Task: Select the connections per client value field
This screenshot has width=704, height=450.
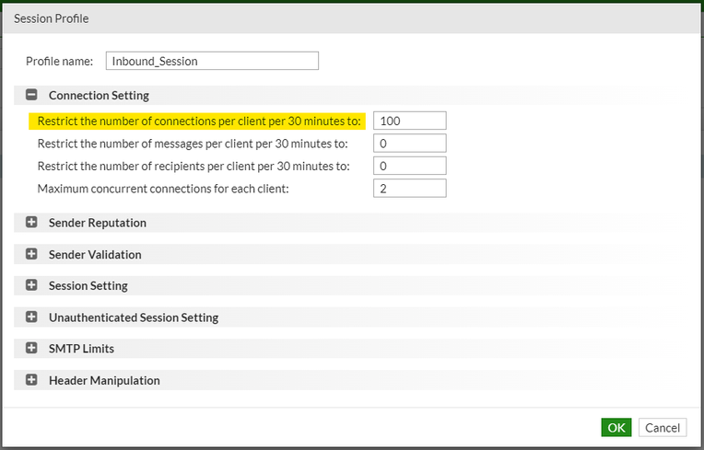Action: click(x=409, y=121)
